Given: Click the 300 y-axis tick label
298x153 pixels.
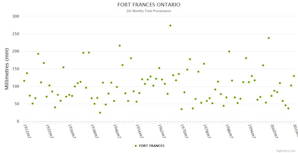Looking at the screenshot, I should 16,16.
